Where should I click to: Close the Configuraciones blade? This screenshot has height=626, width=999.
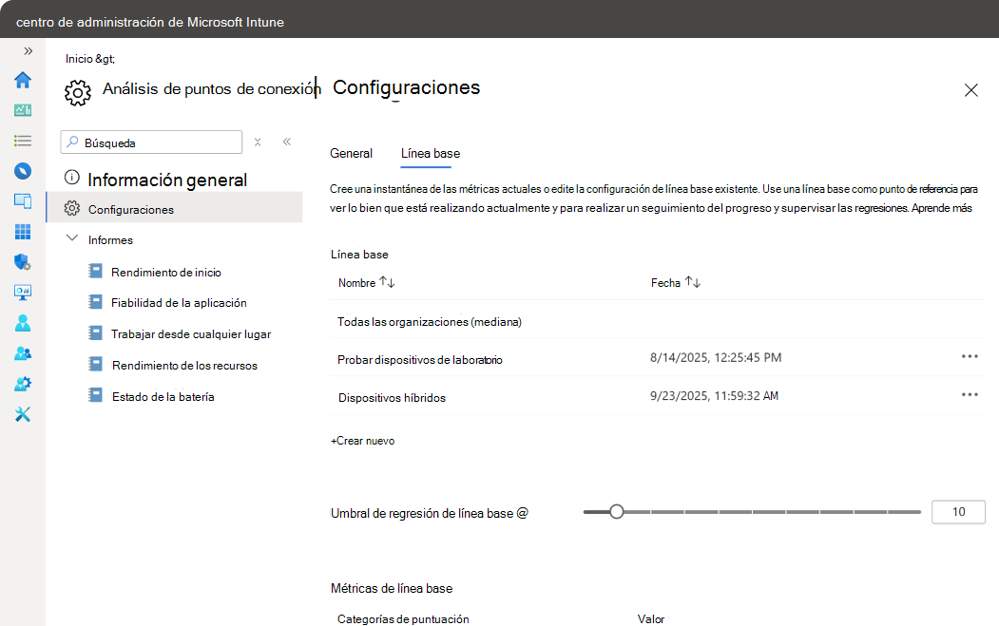pyautogui.click(x=971, y=90)
